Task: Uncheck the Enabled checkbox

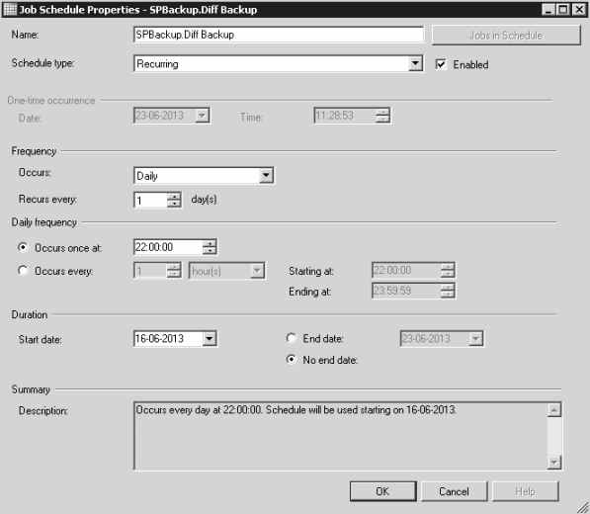Action: 441,64
